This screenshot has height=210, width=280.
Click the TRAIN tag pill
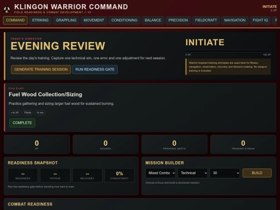(x=27, y=113)
